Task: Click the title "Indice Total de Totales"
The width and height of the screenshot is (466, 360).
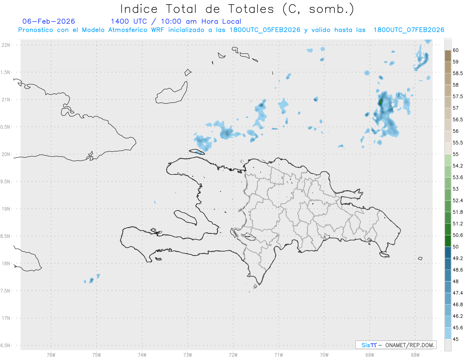Action: pyautogui.click(x=199, y=9)
